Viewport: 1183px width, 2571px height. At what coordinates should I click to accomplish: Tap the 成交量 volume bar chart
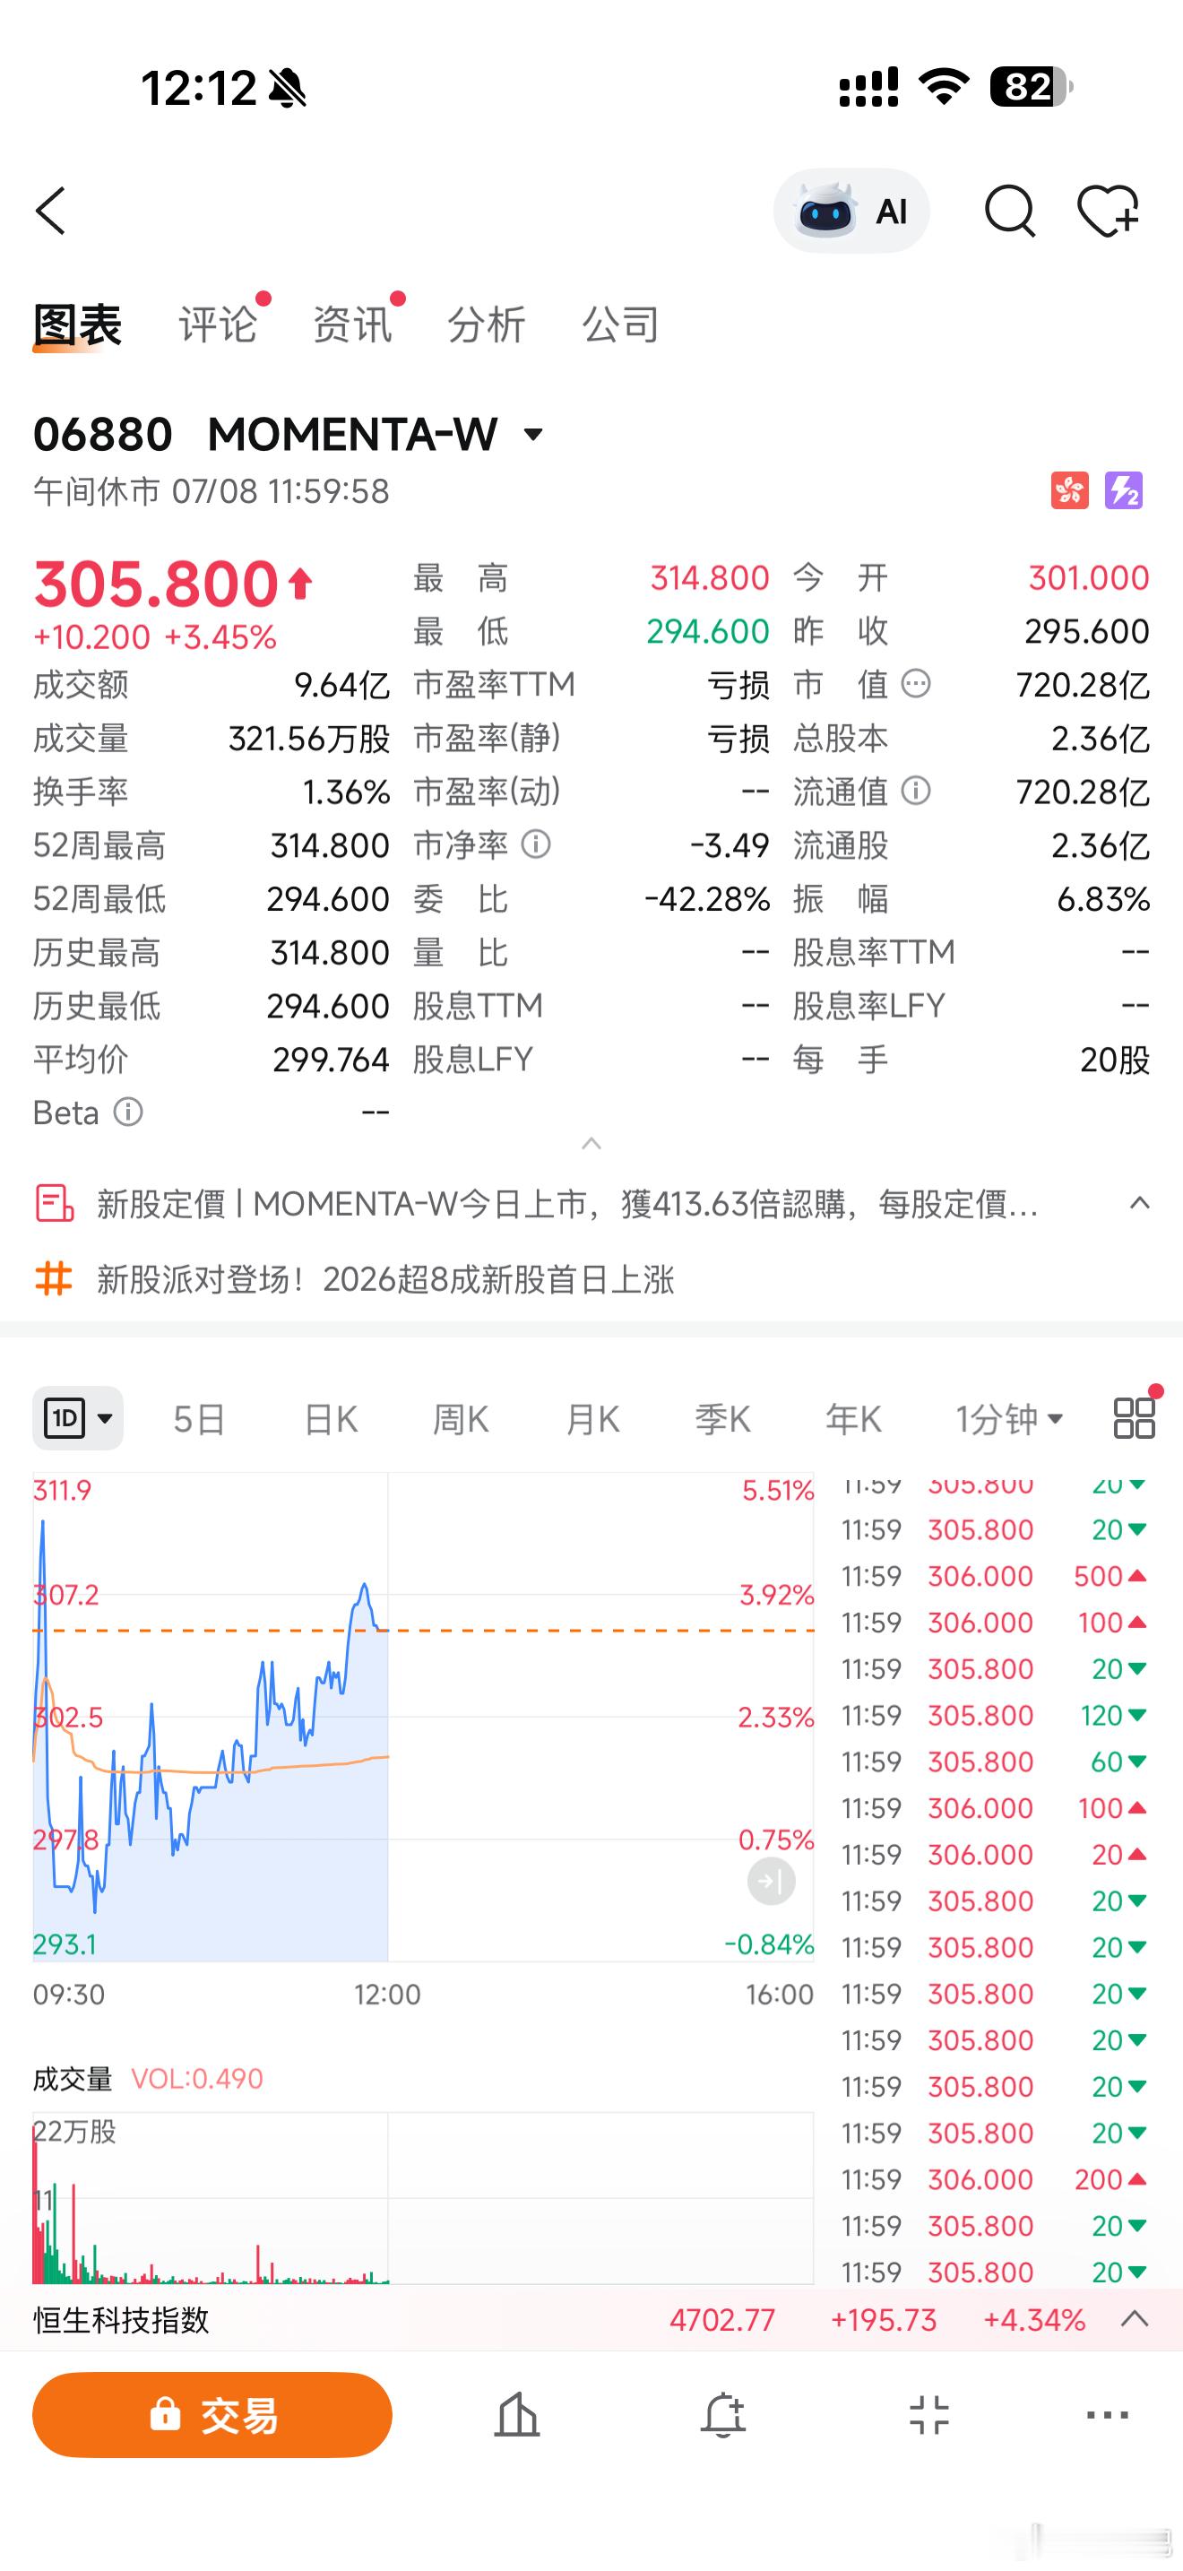(423, 2198)
